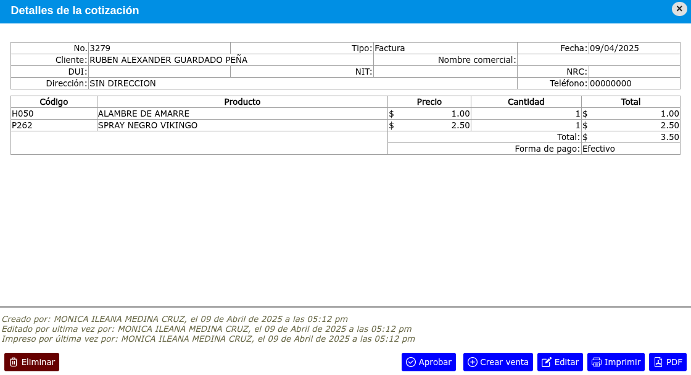Viewport: 691px width, 375px height.
Task: Click the address SIN DIRECCION
Action: pyautogui.click(x=123, y=83)
